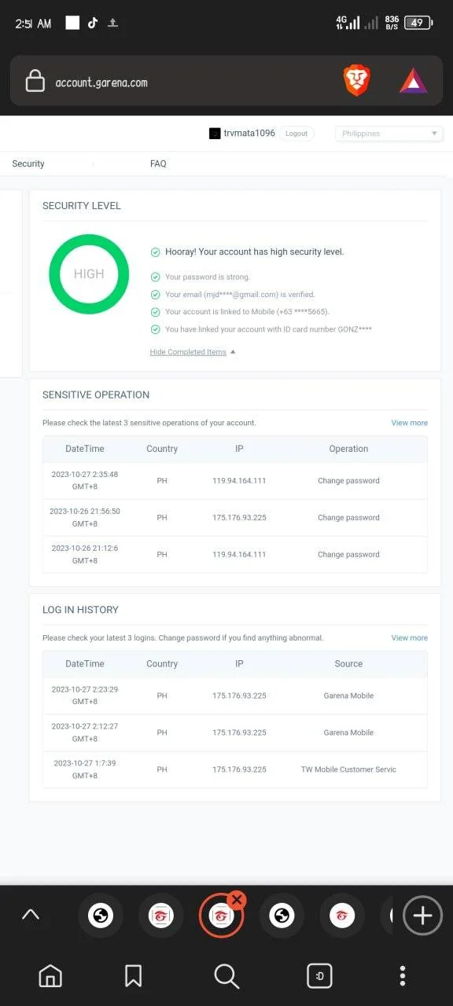Image resolution: width=453 pixels, height=1006 pixels.
Task: Click the Logout button
Action: coord(296,134)
